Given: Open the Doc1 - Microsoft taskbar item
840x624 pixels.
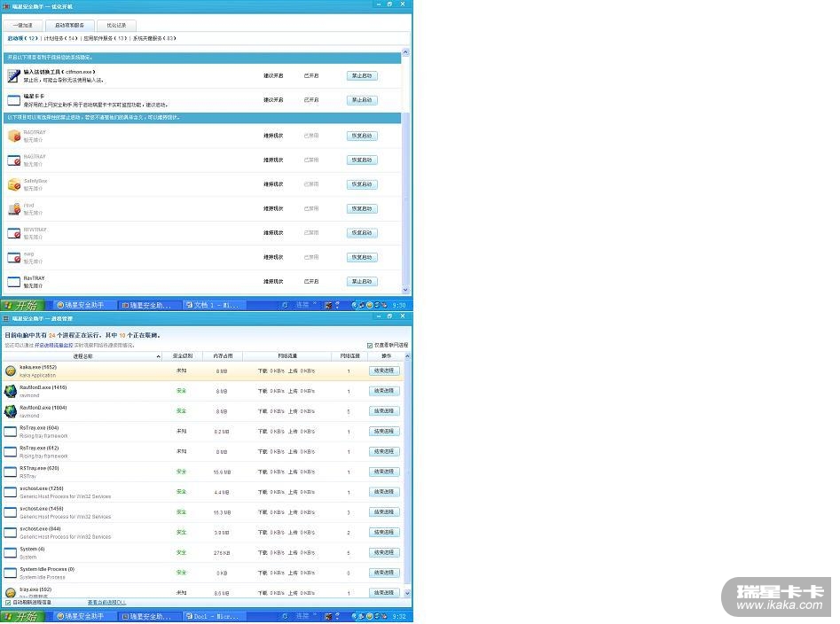Looking at the screenshot, I should [216, 617].
